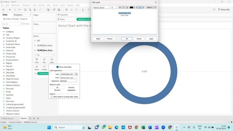Viewport: 233px width, 131px height.
Task: Click Cancel in Edit Label dialog
Action: [x=139, y=39]
